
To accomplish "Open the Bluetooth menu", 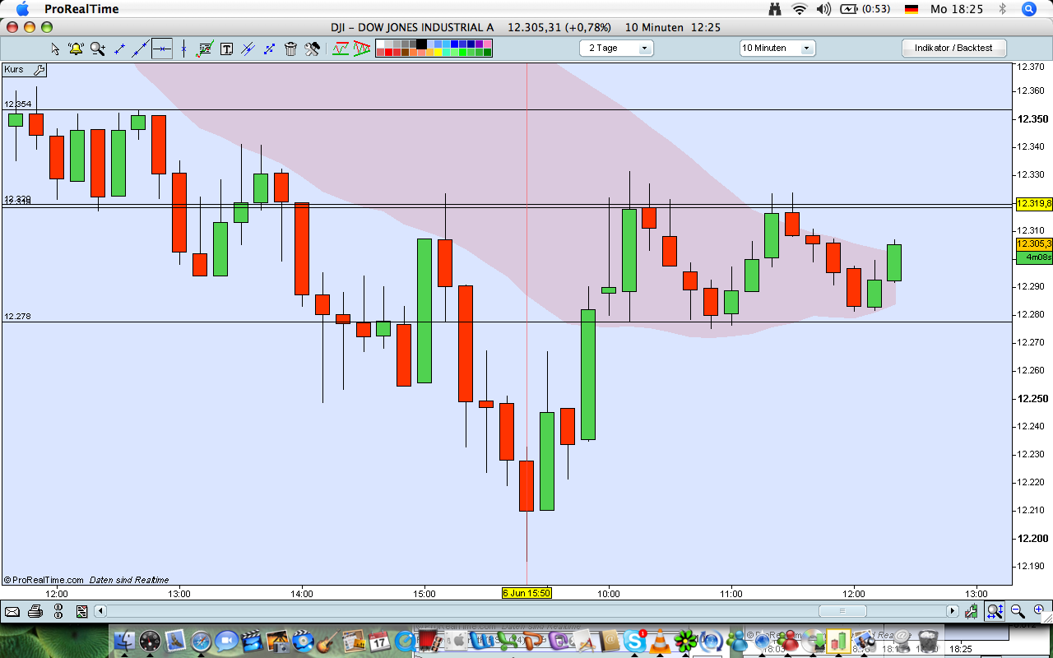I will [1002, 9].
